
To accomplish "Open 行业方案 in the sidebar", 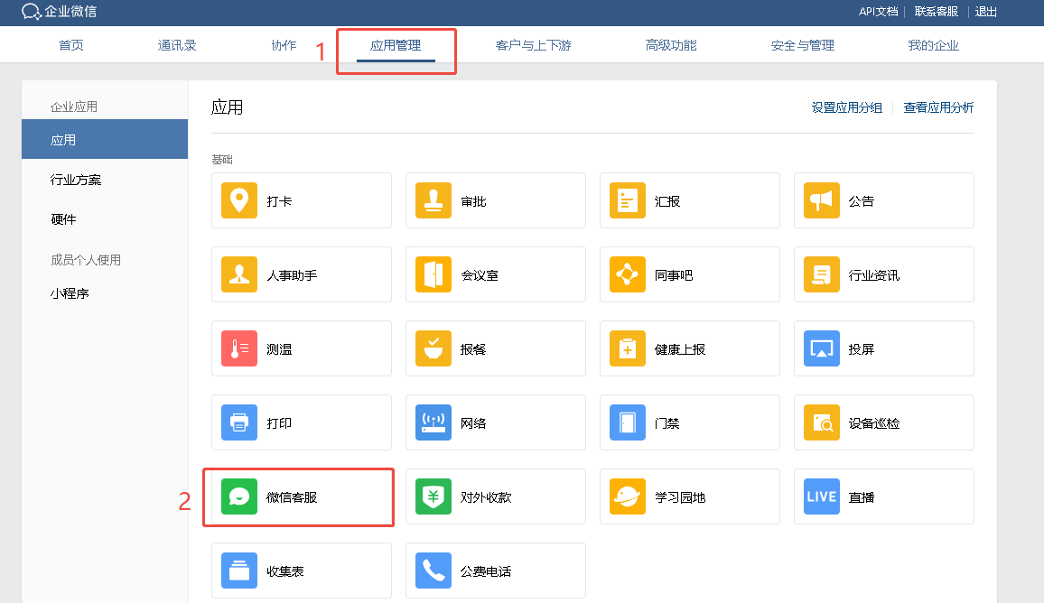I will [x=76, y=180].
